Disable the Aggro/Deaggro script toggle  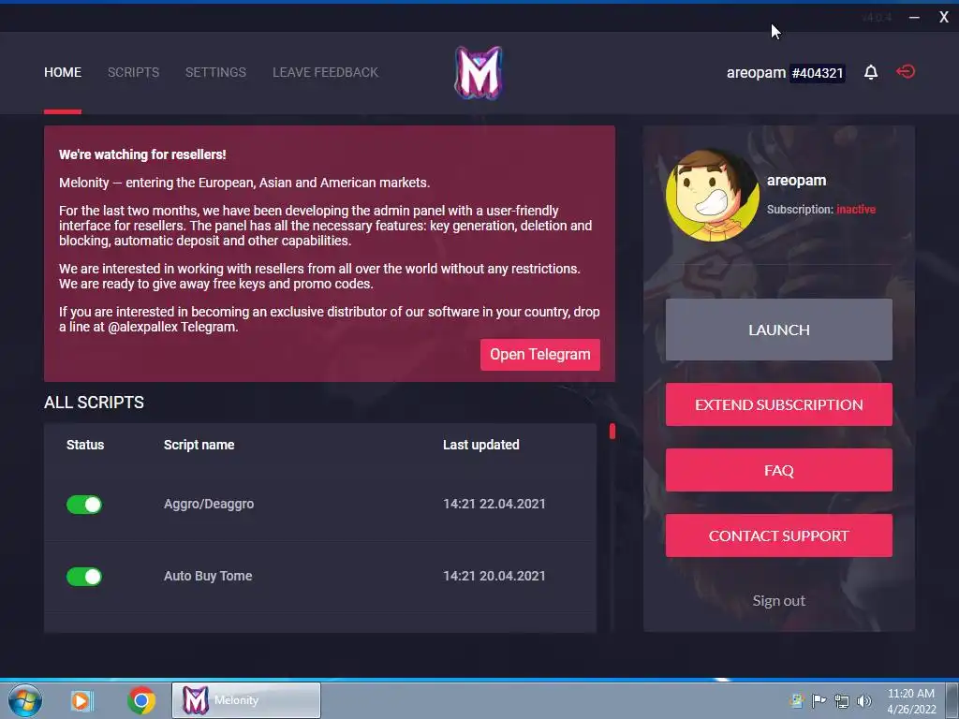pyautogui.click(x=83, y=505)
